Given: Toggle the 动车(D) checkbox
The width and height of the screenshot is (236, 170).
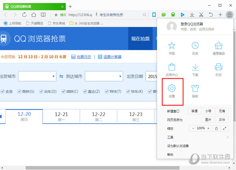Looking at the screenshot, I should [x=41, y=91].
